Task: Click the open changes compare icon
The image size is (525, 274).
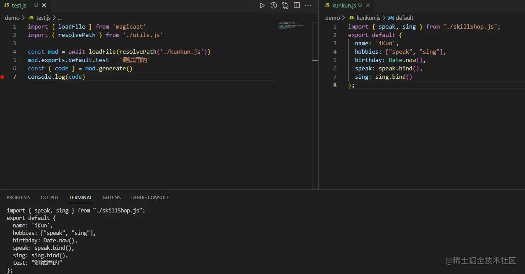Action: pyautogui.click(x=285, y=5)
